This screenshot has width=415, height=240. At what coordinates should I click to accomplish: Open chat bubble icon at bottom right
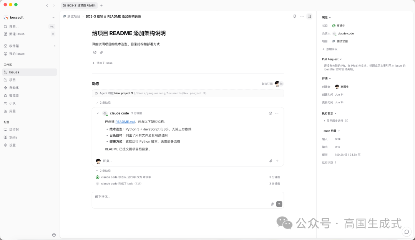(x=407, y=232)
